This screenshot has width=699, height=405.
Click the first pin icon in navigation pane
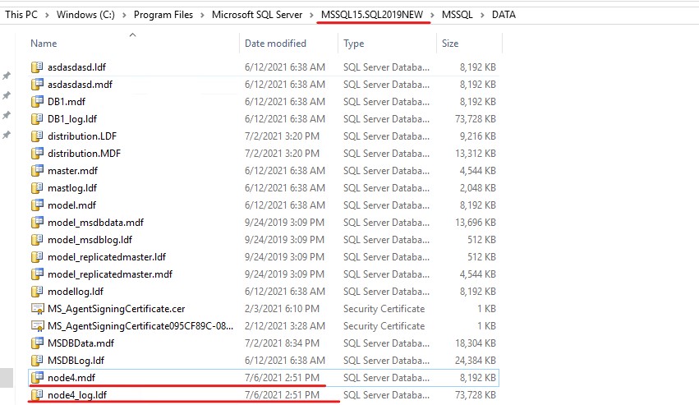point(7,76)
